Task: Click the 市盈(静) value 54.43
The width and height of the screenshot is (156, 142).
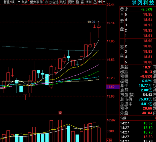Action: pos(148,95)
